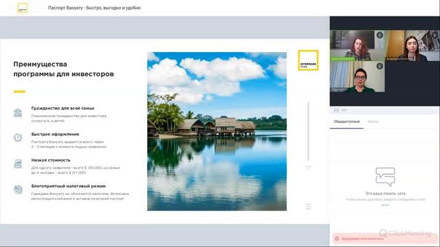Switch to the 'Общедоступный' chat tab
The width and height of the screenshot is (440, 247).
pyautogui.click(x=346, y=121)
